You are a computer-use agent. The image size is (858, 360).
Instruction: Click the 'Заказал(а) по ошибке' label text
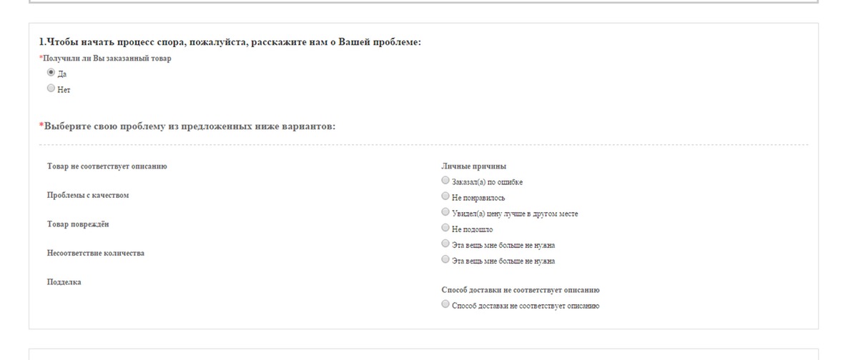(x=488, y=182)
